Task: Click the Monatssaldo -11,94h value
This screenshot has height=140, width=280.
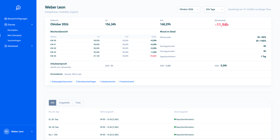Action: pyautogui.click(x=221, y=25)
